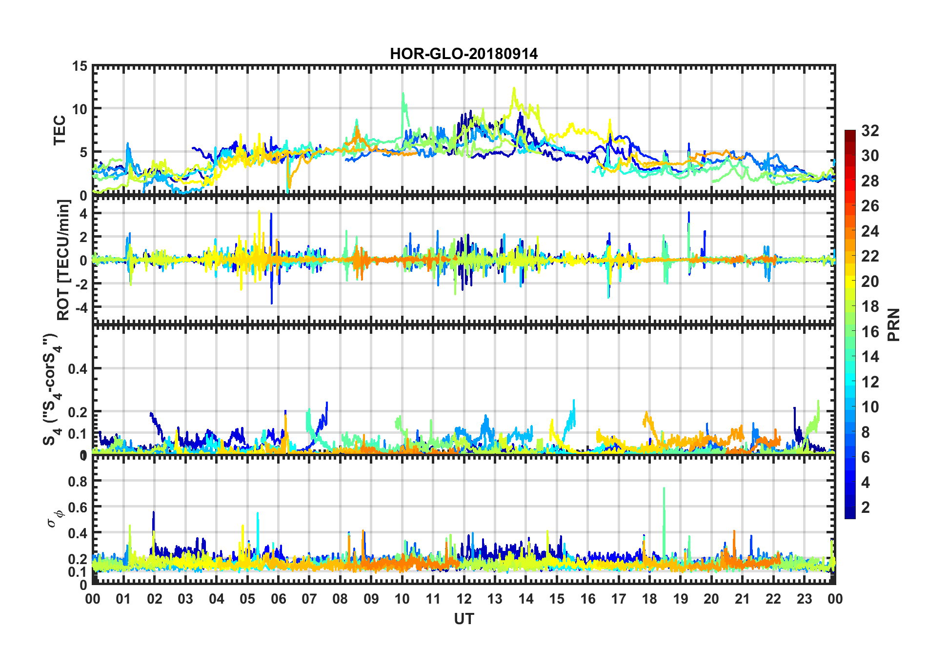
Task: Click the plot title HOR-GLO-20180914
Action: [464, 54]
